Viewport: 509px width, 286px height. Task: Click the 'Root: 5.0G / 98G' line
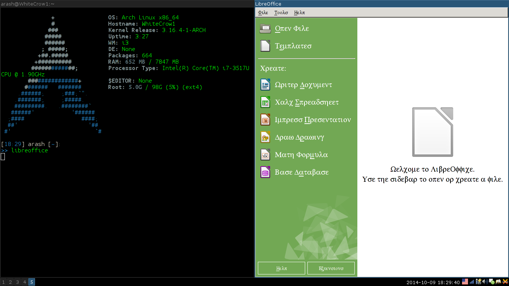pyautogui.click(x=155, y=87)
